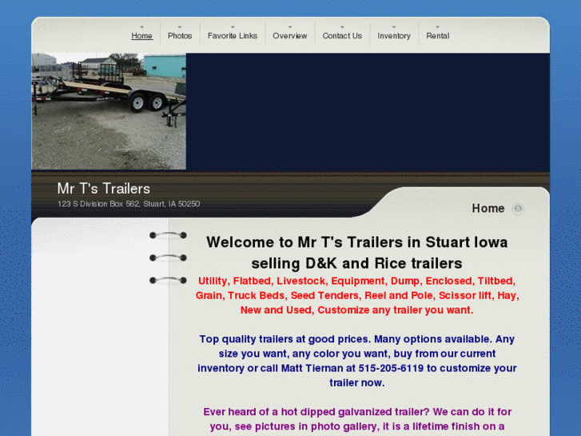
Task: Click the selling D&K and Rice trailers line
Action: [356, 263]
